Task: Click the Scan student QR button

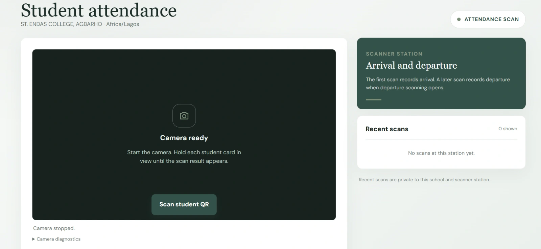Action: (x=184, y=204)
